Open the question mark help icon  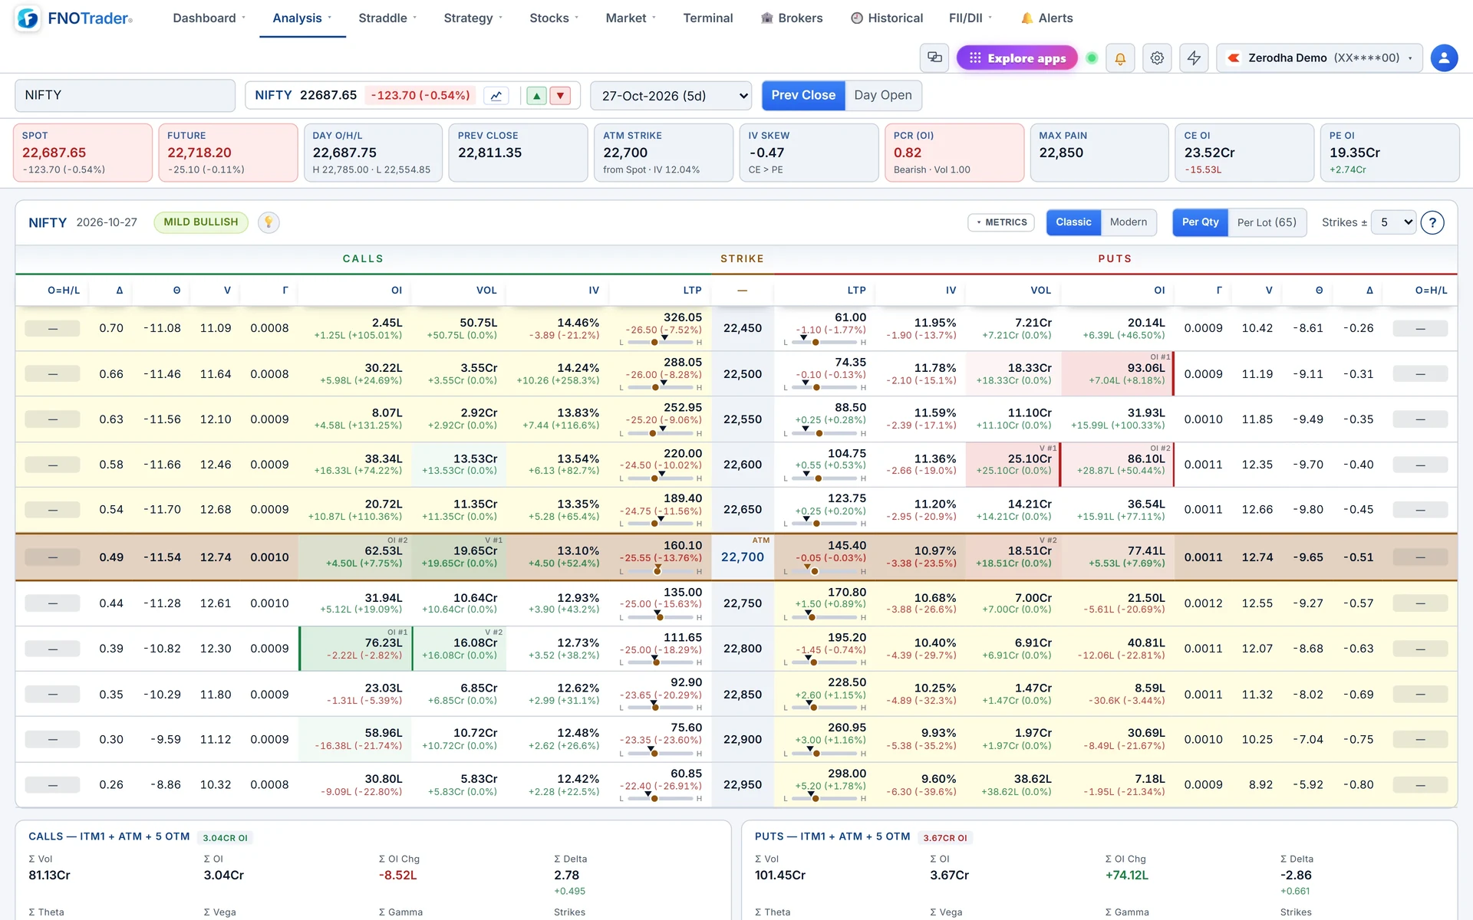point(1432,222)
